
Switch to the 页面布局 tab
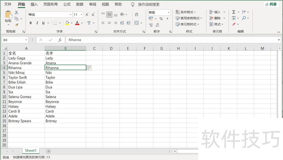[50, 4]
